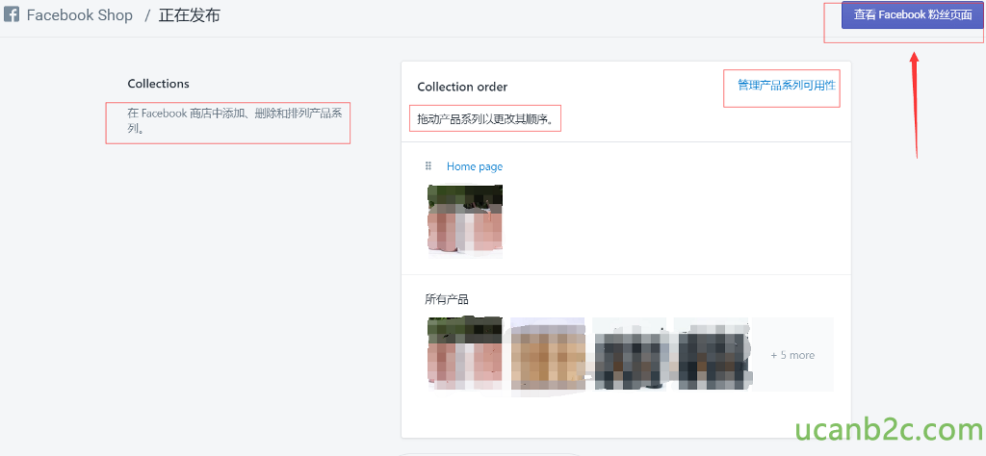The width and height of the screenshot is (986, 456).
Task: Select the Home page collection thumbnail image
Action: [465, 221]
